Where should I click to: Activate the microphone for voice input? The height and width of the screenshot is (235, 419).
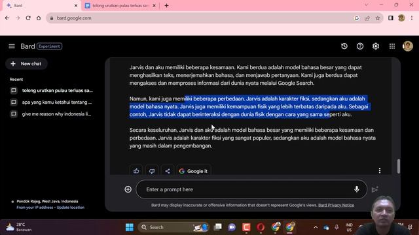point(356,189)
